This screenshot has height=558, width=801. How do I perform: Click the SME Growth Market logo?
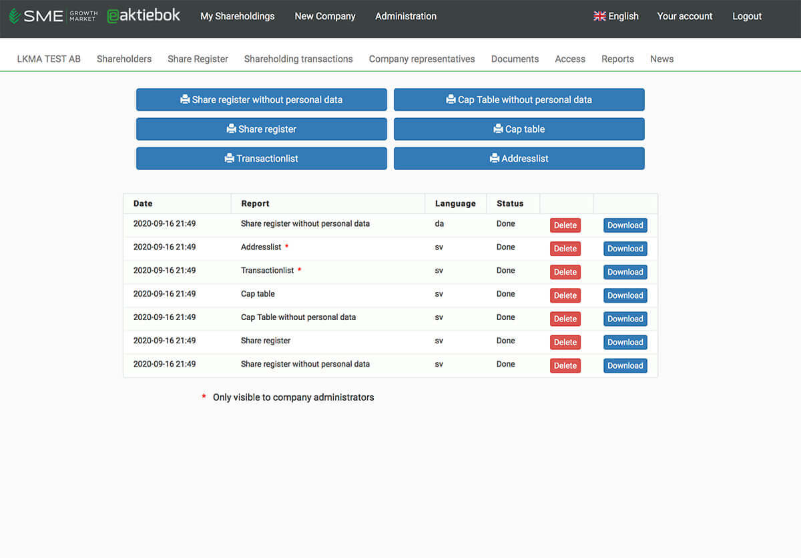tap(53, 16)
